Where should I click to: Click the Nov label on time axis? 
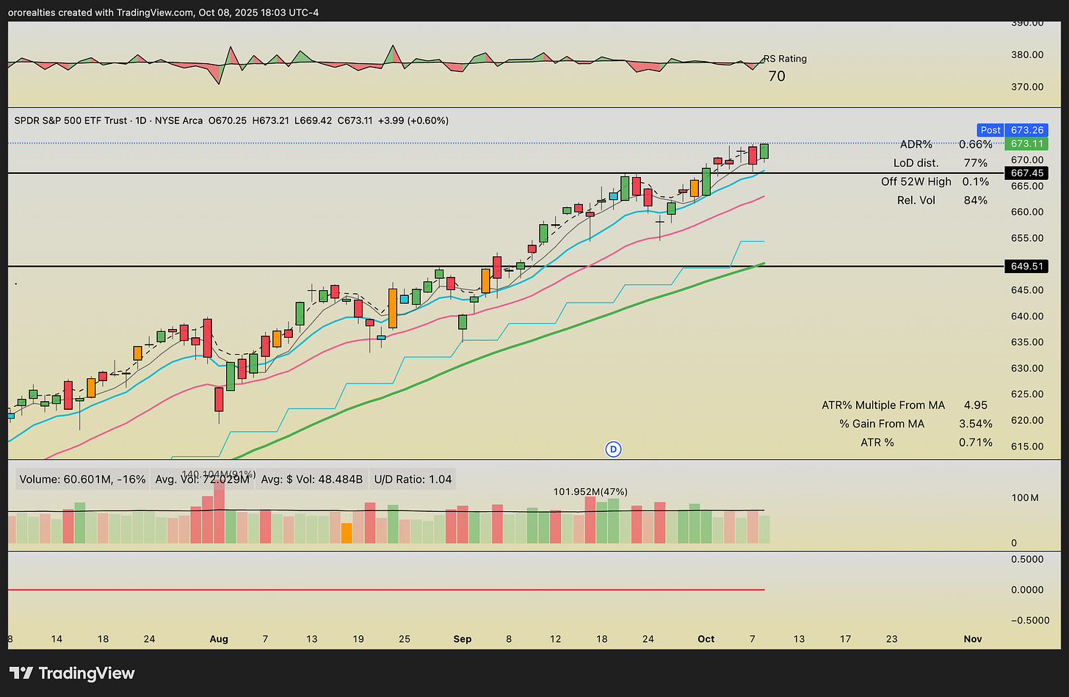coord(973,639)
